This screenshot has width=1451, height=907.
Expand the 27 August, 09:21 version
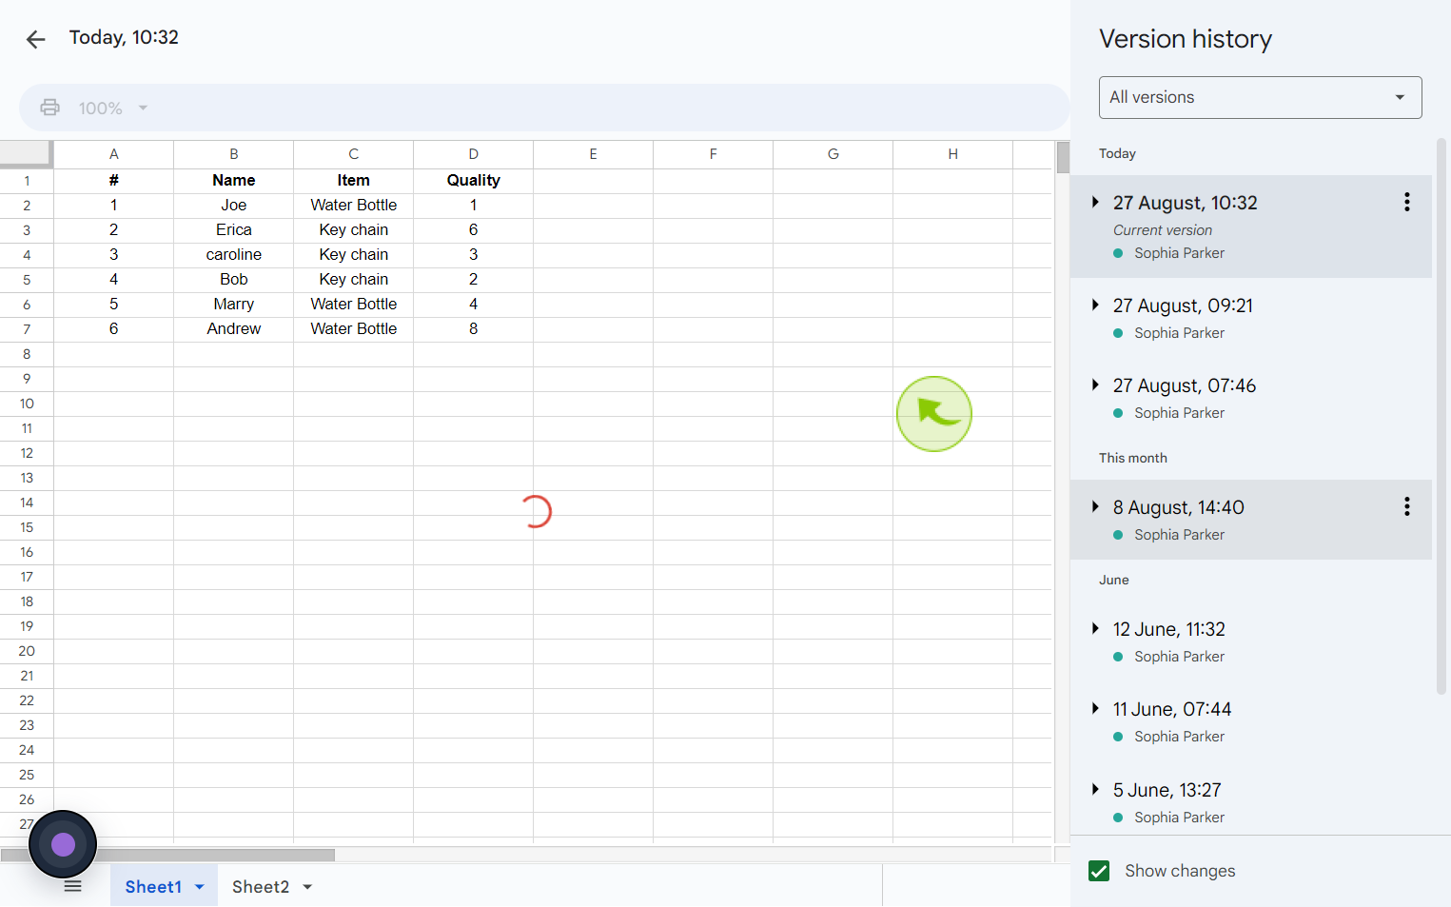click(x=1095, y=305)
